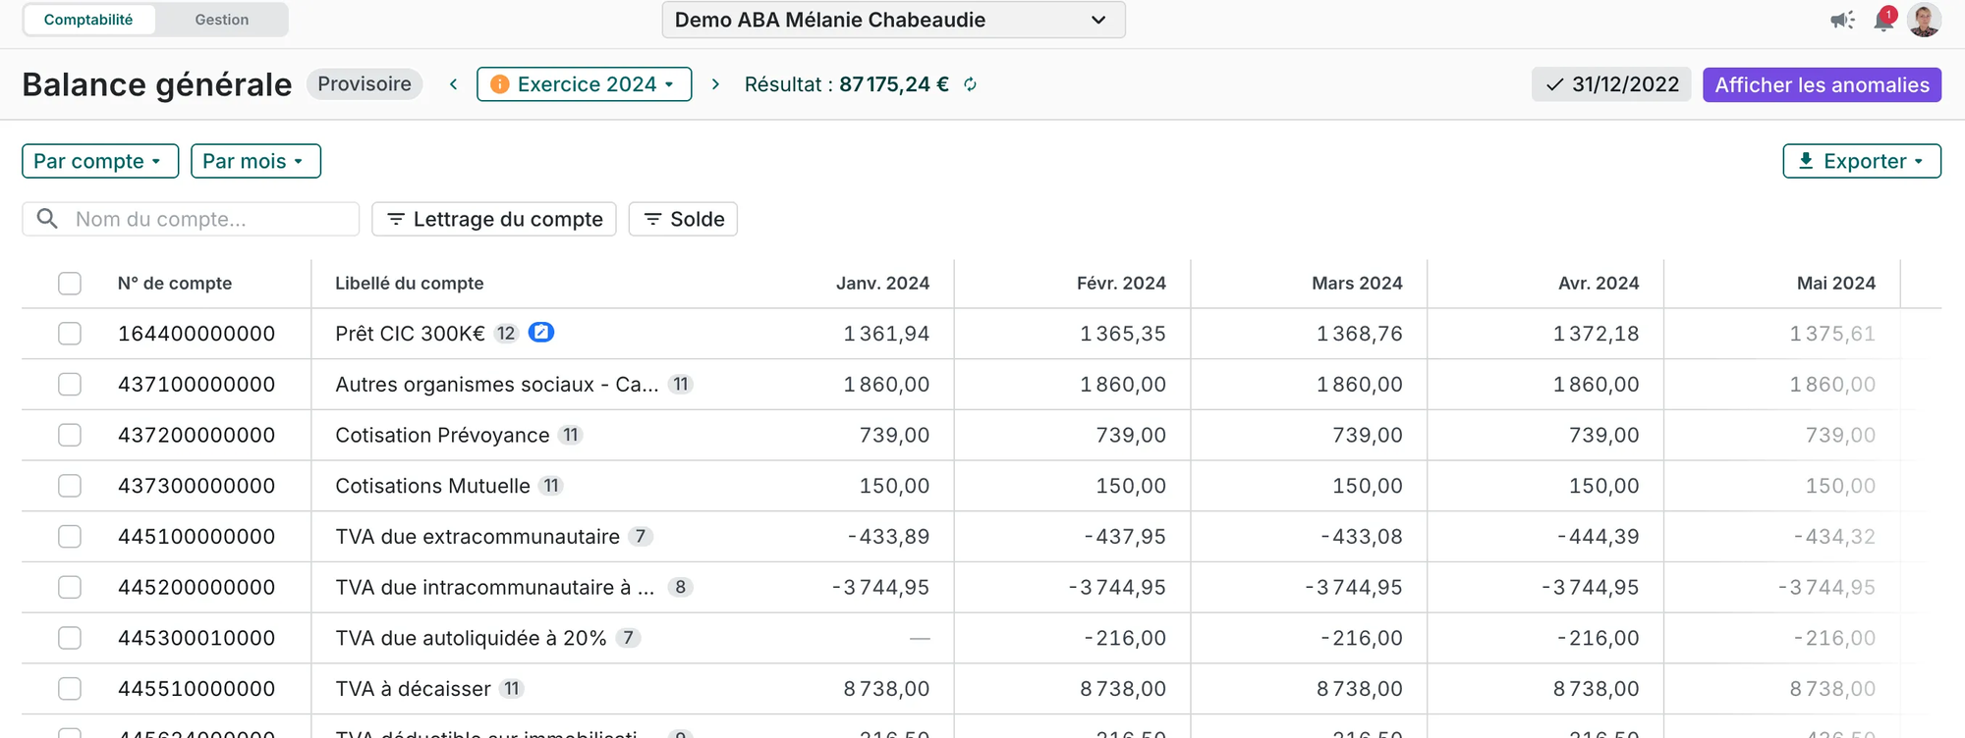Screen dimensions: 1965x738
Task: Go to next exercice with right chevron
Action: click(x=715, y=84)
